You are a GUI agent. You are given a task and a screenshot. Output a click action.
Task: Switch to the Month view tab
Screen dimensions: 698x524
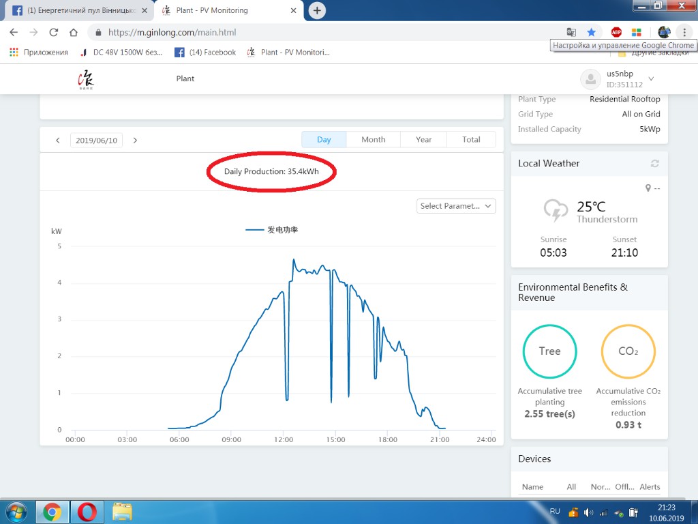373,140
